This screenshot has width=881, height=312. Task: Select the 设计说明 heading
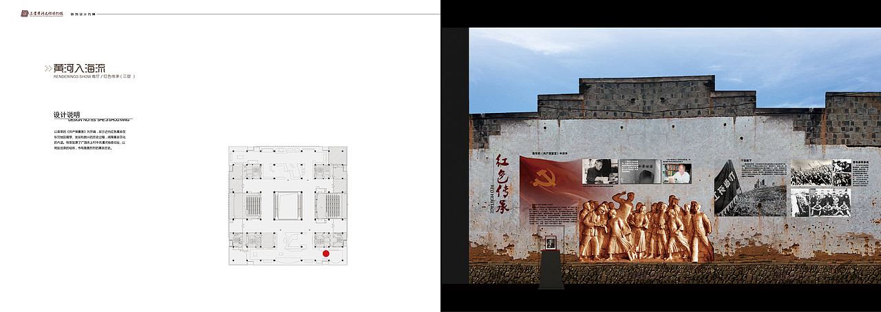tap(67, 114)
